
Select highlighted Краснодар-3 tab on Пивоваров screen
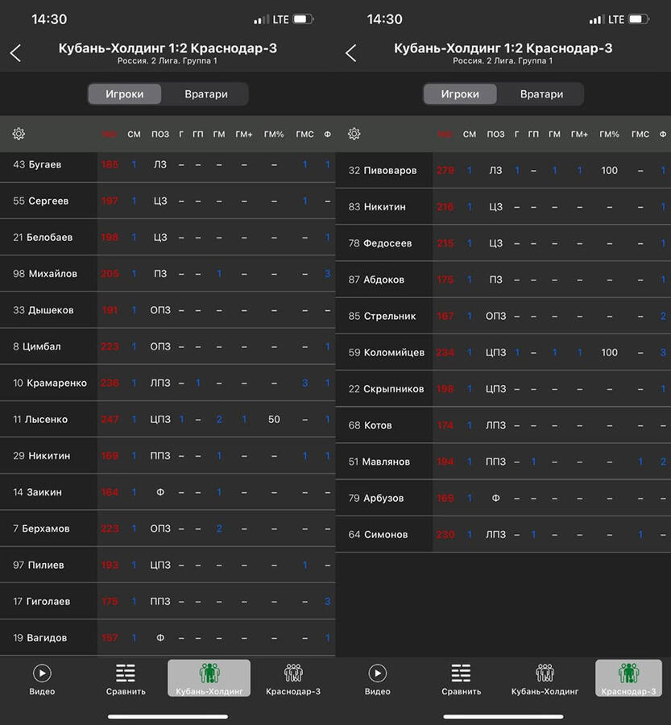[x=628, y=678]
